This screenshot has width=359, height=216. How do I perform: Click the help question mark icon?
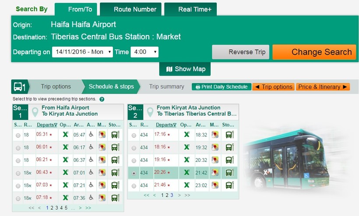pyautogui.click(x=102, y=99)
